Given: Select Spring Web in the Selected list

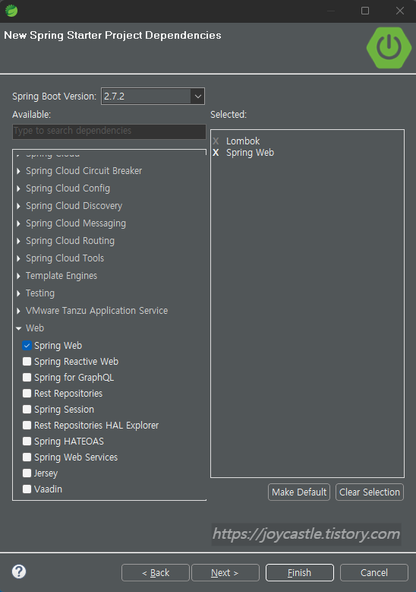Looking at the screenshot, I should tap(250, 153).
